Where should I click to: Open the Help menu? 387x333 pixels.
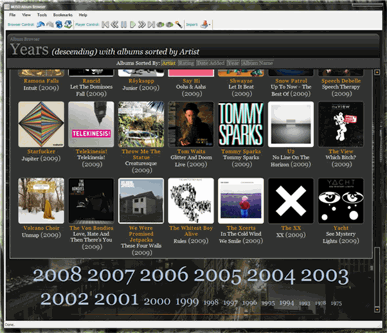83,15
